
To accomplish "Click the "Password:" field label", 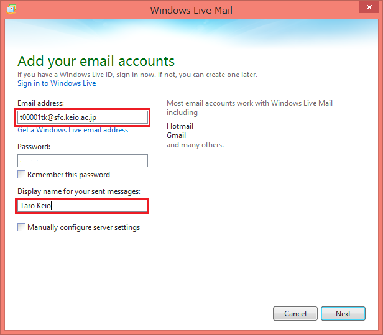I will coord(34,147).
